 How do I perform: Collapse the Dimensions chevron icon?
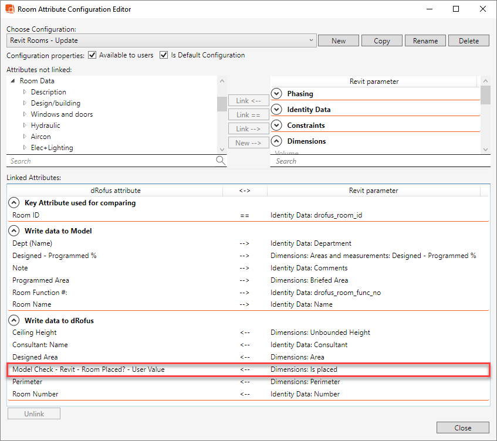click(276, 141)
